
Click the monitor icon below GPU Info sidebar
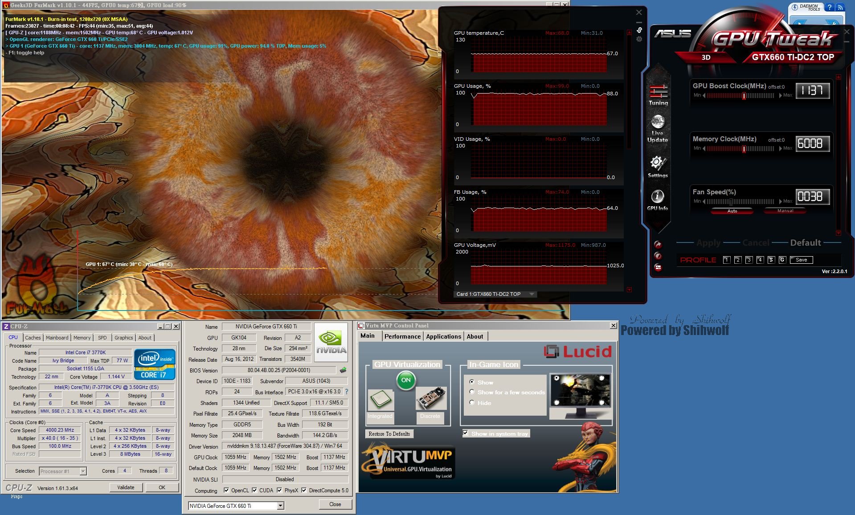click(x=658, y=267)
